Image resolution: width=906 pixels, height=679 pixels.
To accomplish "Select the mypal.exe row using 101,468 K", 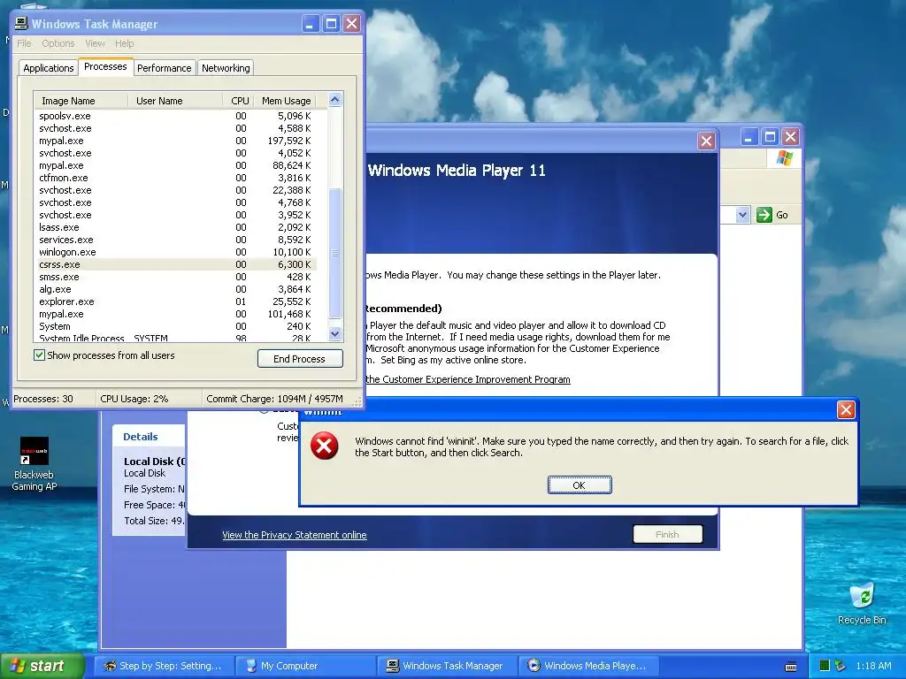I will [176, 314].
